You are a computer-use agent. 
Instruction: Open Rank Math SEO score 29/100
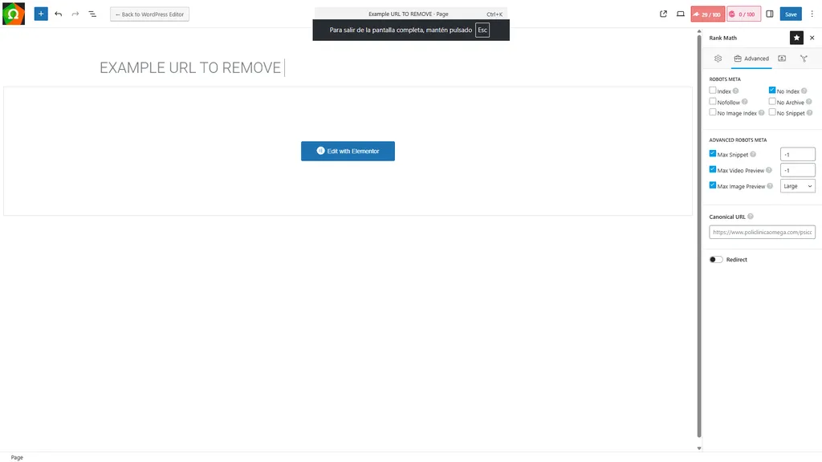pyautogui.click(x=708, y=14)
